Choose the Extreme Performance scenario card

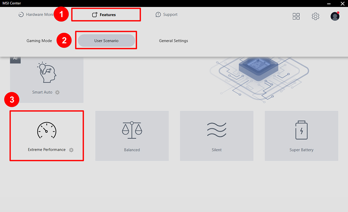47,136
